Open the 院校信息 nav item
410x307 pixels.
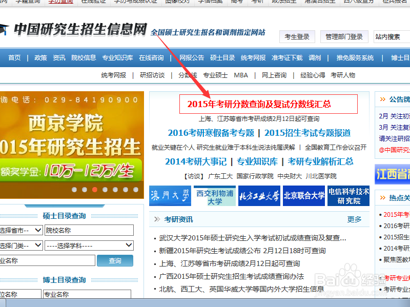point(84,57)
